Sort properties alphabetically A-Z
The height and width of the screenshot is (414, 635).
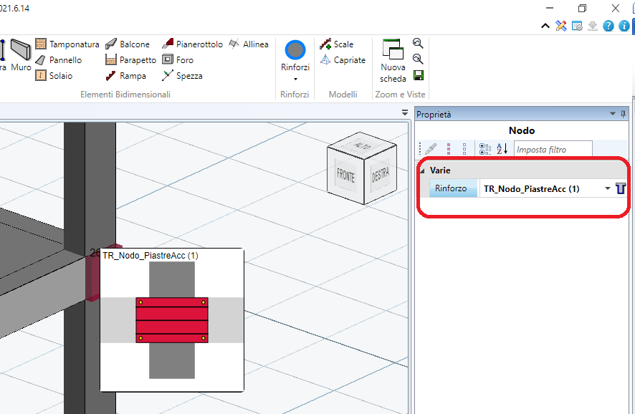[x=502, y=149]
